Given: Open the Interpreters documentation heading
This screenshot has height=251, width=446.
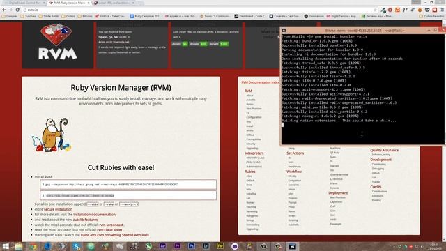Looking at the screenshot, I should point(254,153).
